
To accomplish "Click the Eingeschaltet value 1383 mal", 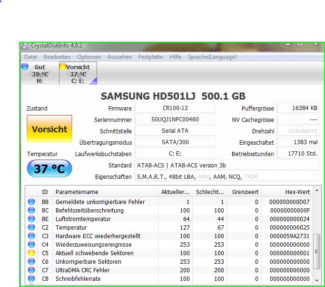I will (x=298, y=142).
